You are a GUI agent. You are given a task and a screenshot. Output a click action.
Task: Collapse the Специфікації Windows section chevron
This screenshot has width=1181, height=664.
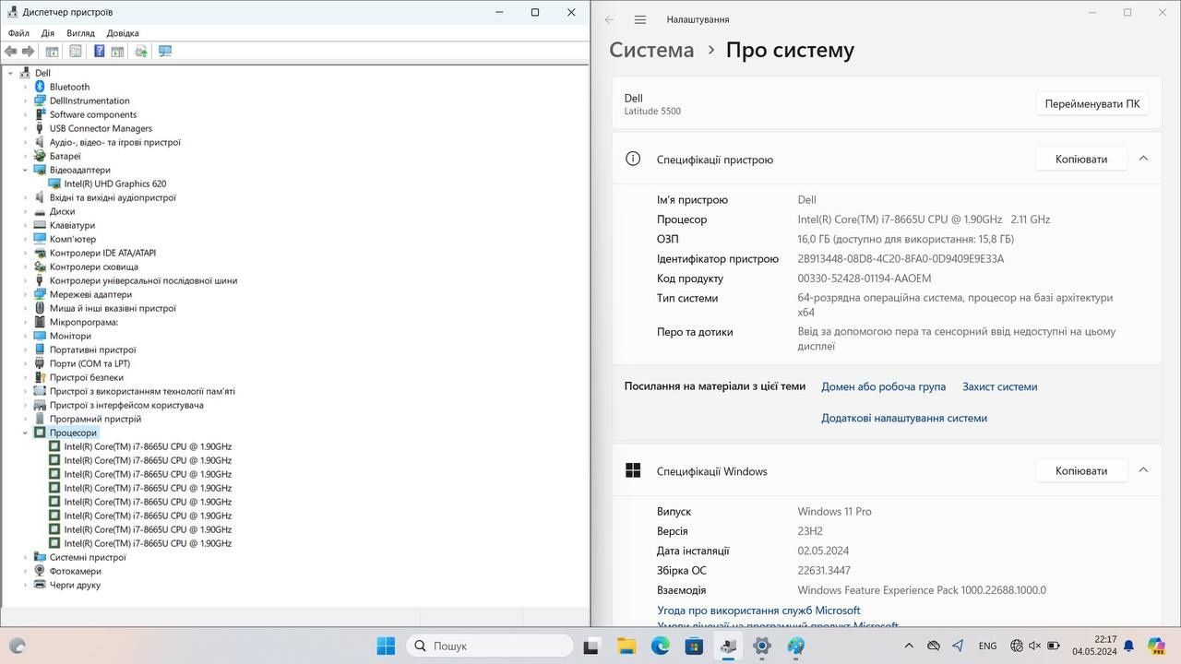1143,470
